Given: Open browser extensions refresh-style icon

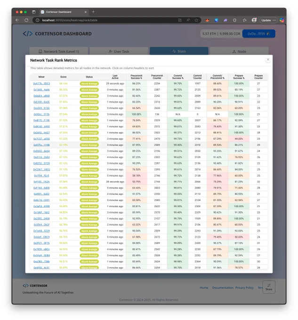Looking at the screenshot, I should click(235, 20).
